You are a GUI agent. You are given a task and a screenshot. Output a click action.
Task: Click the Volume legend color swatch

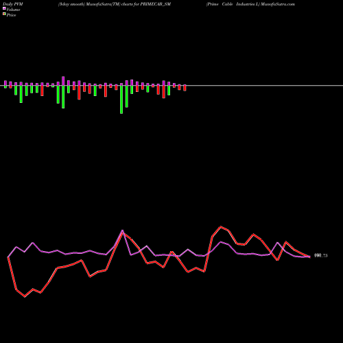click(x=4, y=8)
